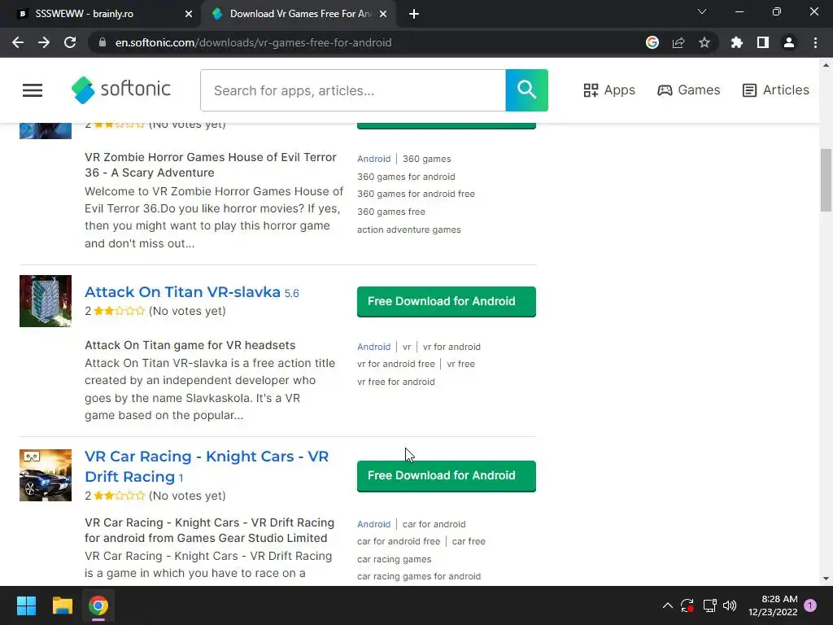This screenshot has width=833, height=625.
Task: Click '360 games' tag
Action: pos(426,159)
